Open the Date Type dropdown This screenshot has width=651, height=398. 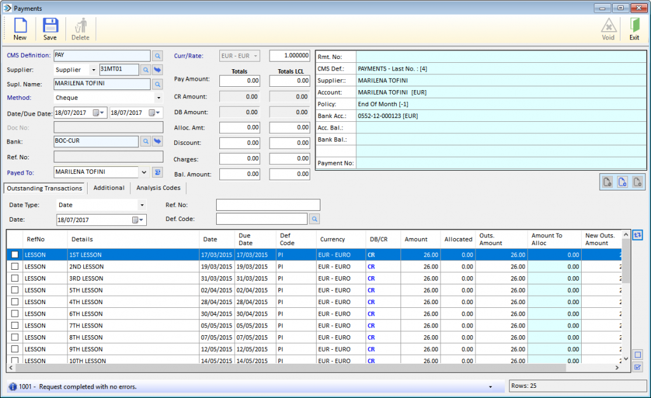click(142, 205)
